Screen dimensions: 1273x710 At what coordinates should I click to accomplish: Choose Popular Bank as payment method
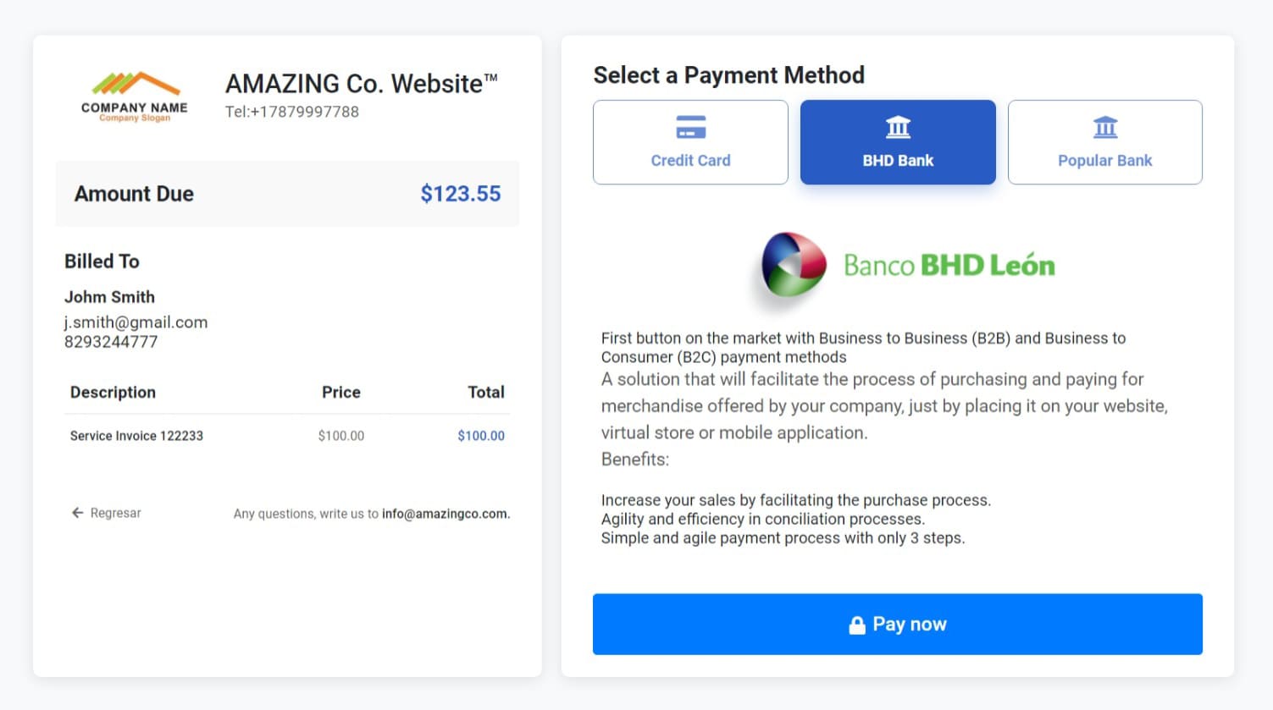[x=1104, y=142]
